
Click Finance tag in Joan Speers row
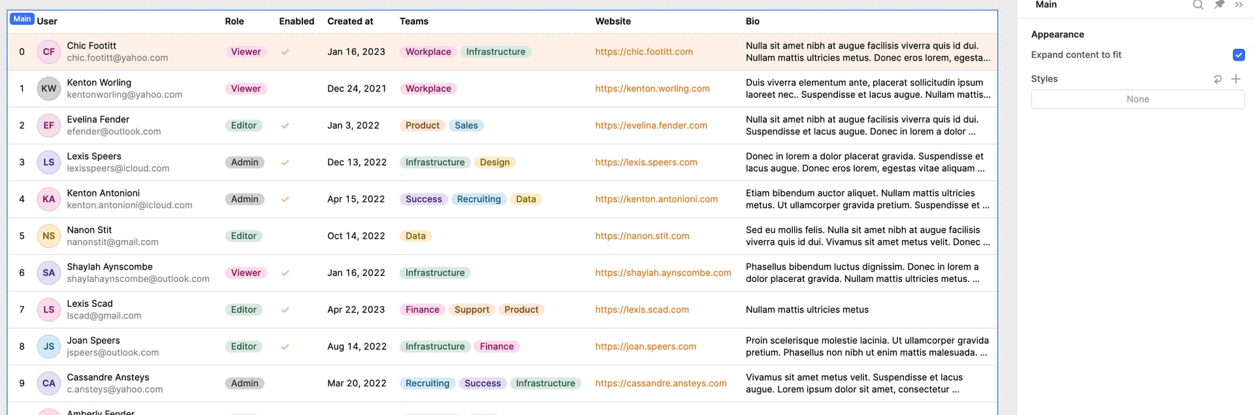[496, 346]
